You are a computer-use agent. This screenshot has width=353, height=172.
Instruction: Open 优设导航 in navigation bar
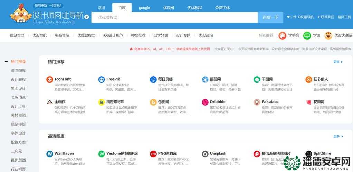coord(40,35)
